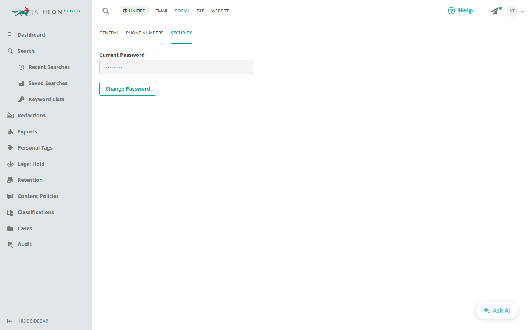
Task: Click the Current Password field
Action: point(176,67)
